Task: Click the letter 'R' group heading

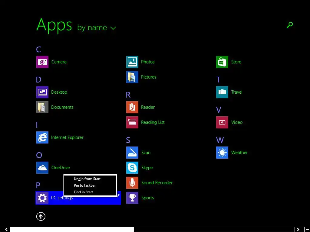Action: [128, 95]
